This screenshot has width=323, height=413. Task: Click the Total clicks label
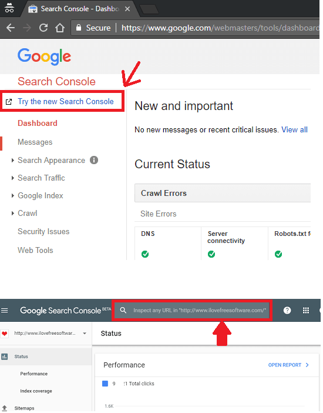[x=142, y=384]
